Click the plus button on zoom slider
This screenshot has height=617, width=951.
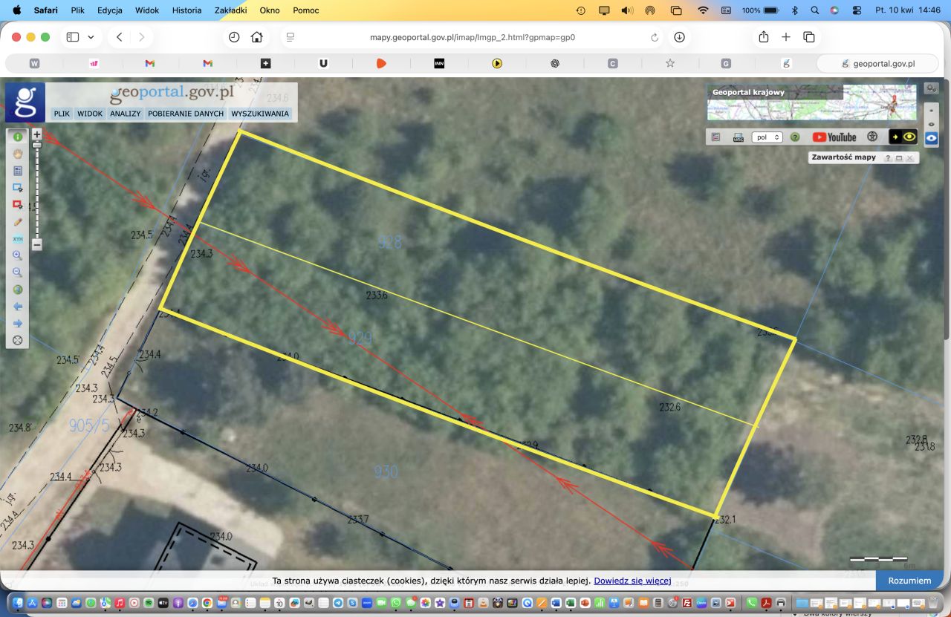point(37,134)
